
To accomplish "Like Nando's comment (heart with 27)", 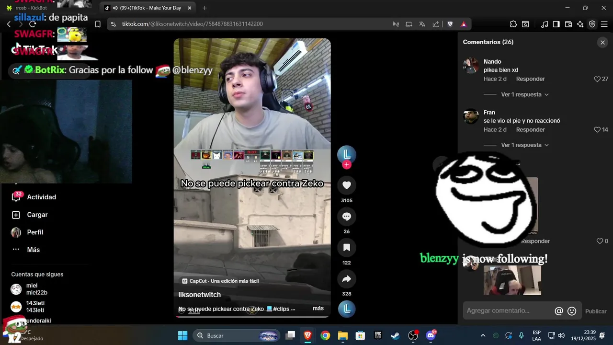I will pyautogui.click(x=597, y=79).
